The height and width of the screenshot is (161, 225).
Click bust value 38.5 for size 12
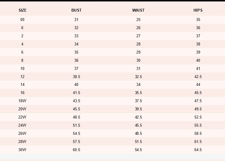coord(76,77)
